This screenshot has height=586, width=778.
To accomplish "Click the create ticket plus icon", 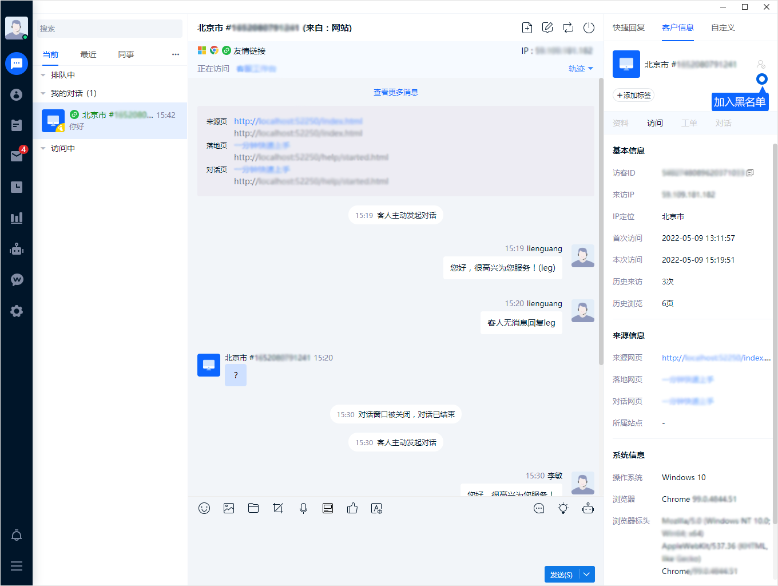I will click(527, 27).
